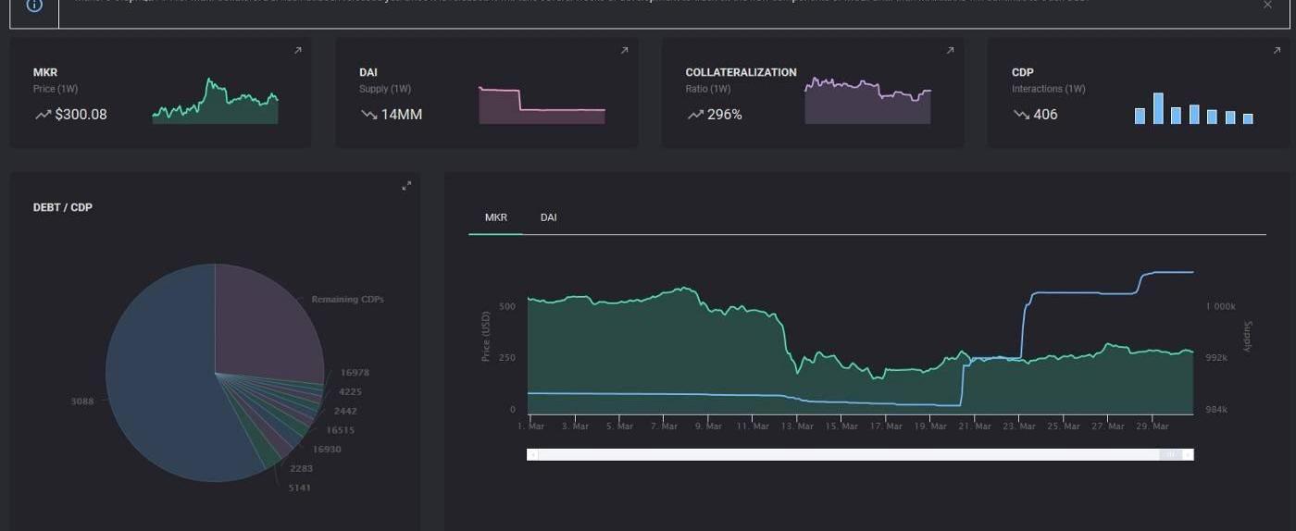Click the 1. Mar date on x-axis

pyautogui.click(x=530, y=426)
